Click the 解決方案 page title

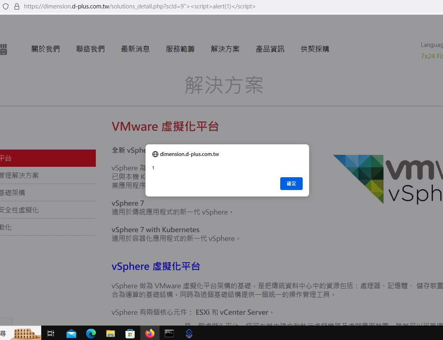[224, 85]
